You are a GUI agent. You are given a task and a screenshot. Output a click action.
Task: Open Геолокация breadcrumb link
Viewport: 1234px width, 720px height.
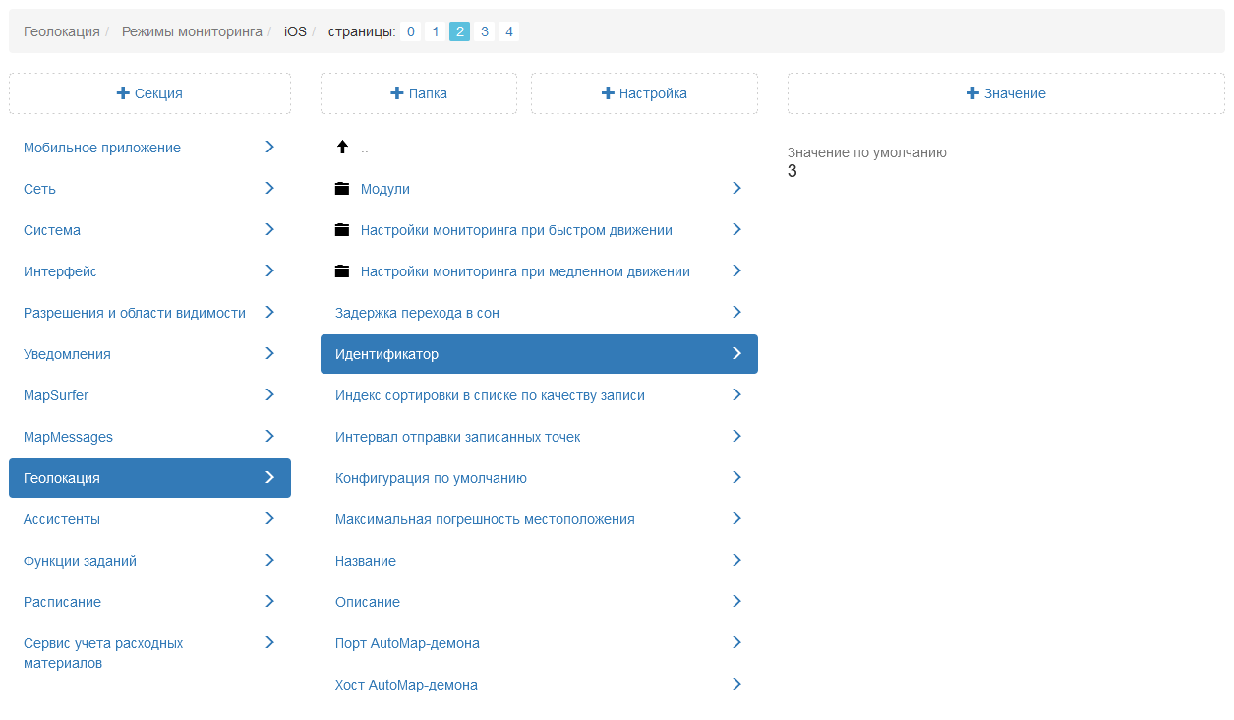pos(62,31)
